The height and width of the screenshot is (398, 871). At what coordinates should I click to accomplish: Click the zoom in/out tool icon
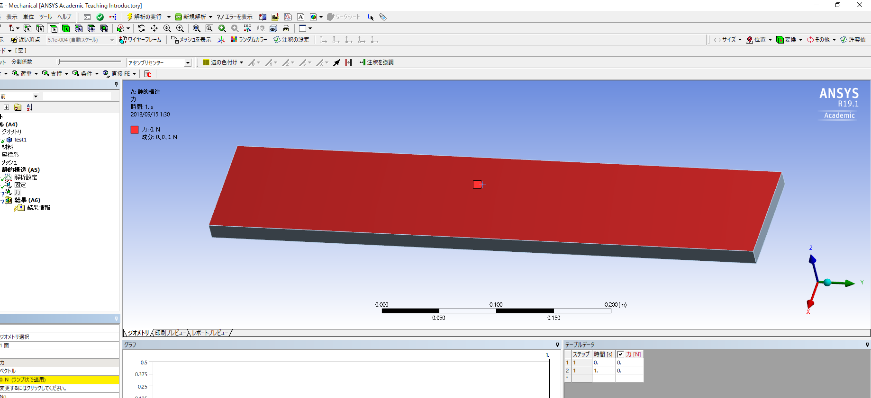coord(167,28)
